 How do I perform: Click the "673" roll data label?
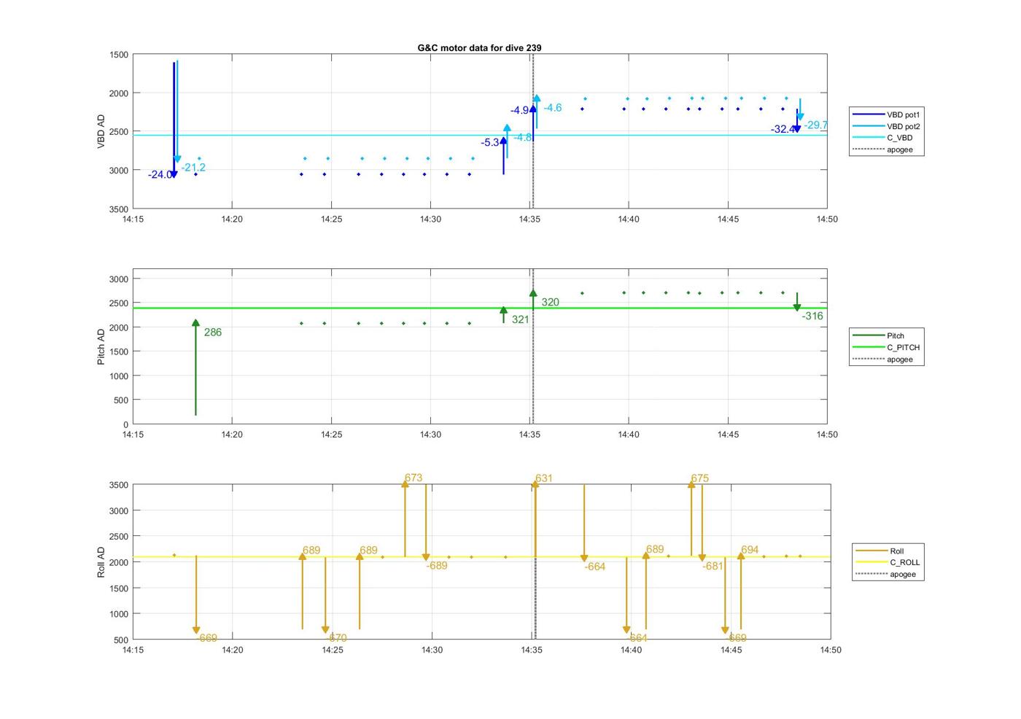click(x=414, y=478)
